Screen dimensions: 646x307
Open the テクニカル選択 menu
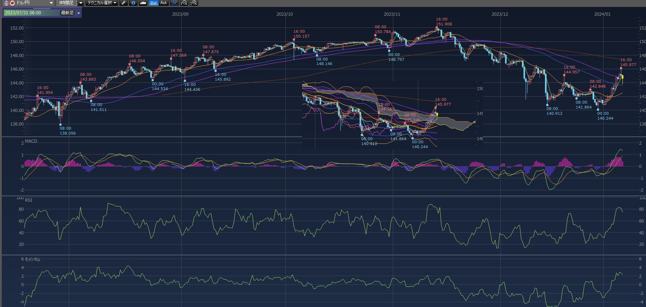pyautogui.click(x=102, y=3)
